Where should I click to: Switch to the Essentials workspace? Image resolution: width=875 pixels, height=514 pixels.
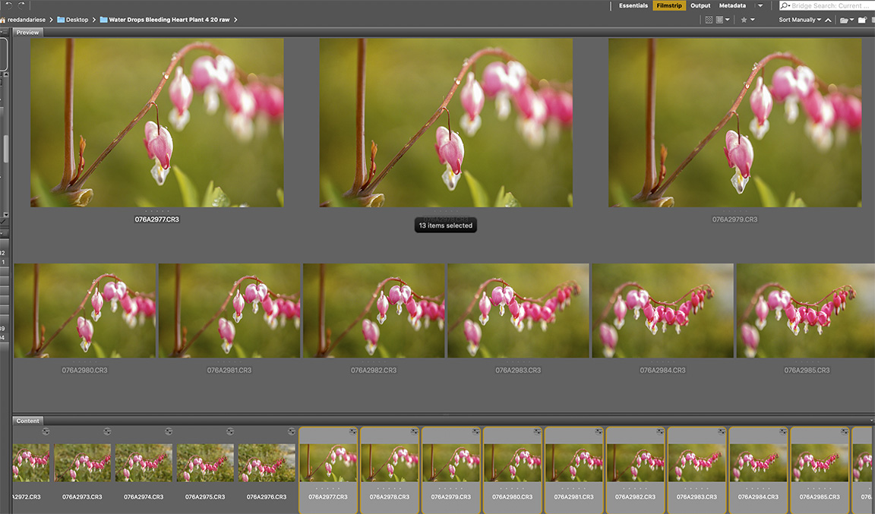(x=633, y=5)
